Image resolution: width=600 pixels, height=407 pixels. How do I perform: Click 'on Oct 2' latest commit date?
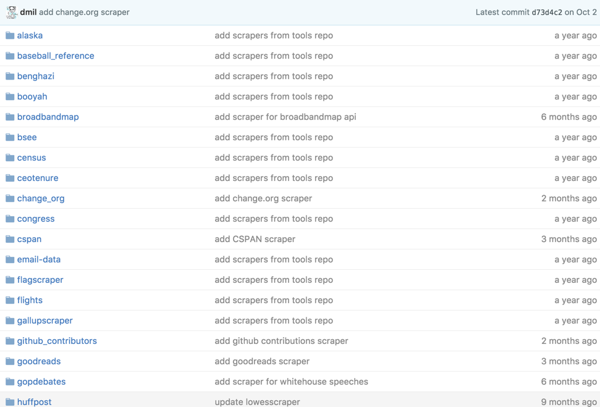point(581,12)
